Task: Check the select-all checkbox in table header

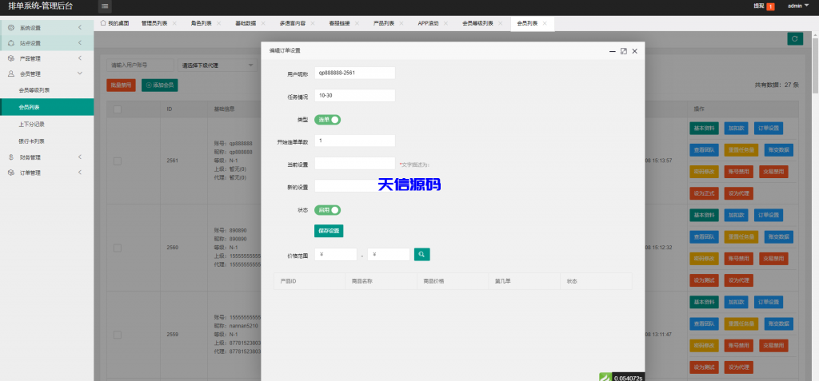Action: tap(118, 109)
